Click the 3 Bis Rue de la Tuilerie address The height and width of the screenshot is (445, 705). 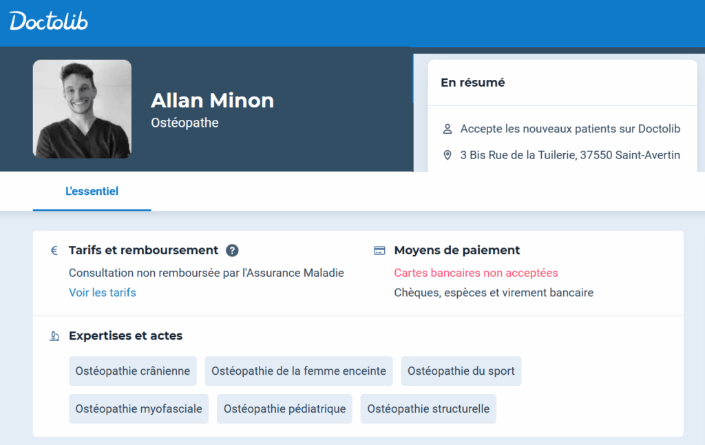pyautogui.click(x=570, y=155)
